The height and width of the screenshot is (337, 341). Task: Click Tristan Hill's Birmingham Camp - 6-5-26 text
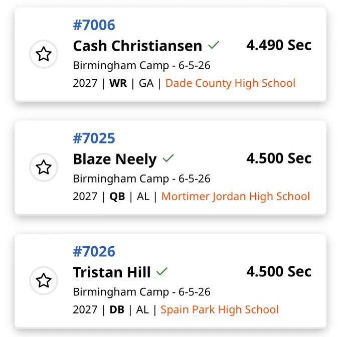coord(141,292)
